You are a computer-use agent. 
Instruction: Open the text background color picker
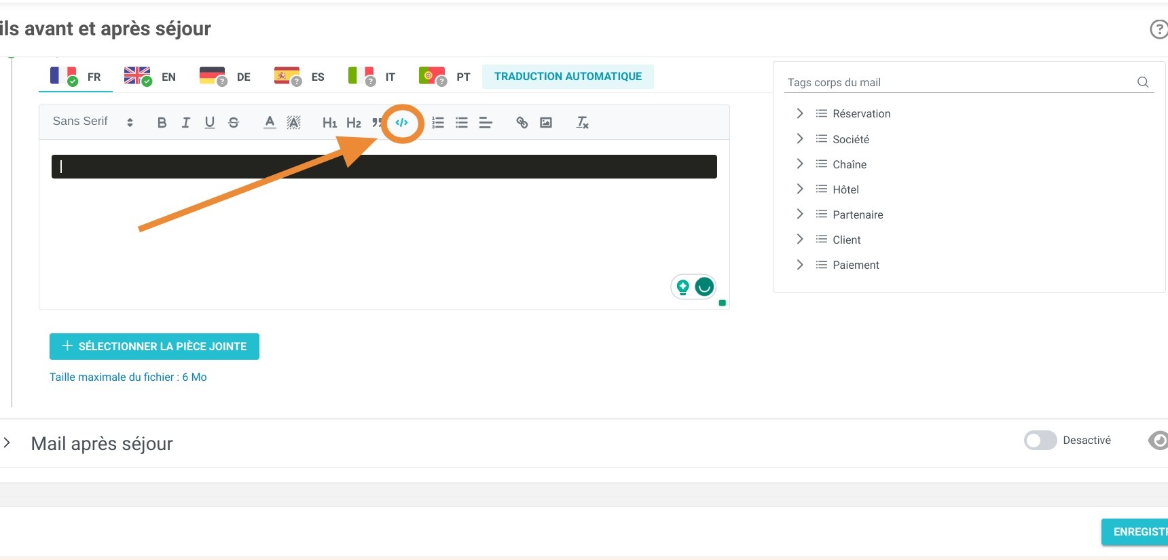(293, 123)
